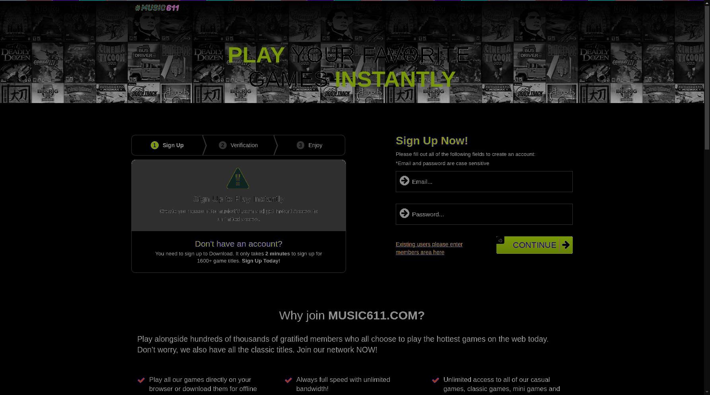Click the step 3 Enjoy number badge
The image size is (710, 395).
point(300,145)
